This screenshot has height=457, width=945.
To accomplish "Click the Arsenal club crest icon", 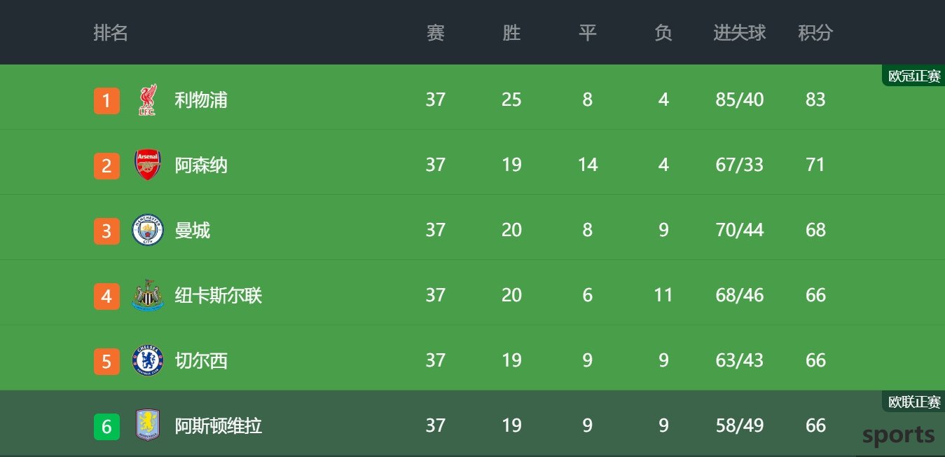I will [x=148, y=165].
